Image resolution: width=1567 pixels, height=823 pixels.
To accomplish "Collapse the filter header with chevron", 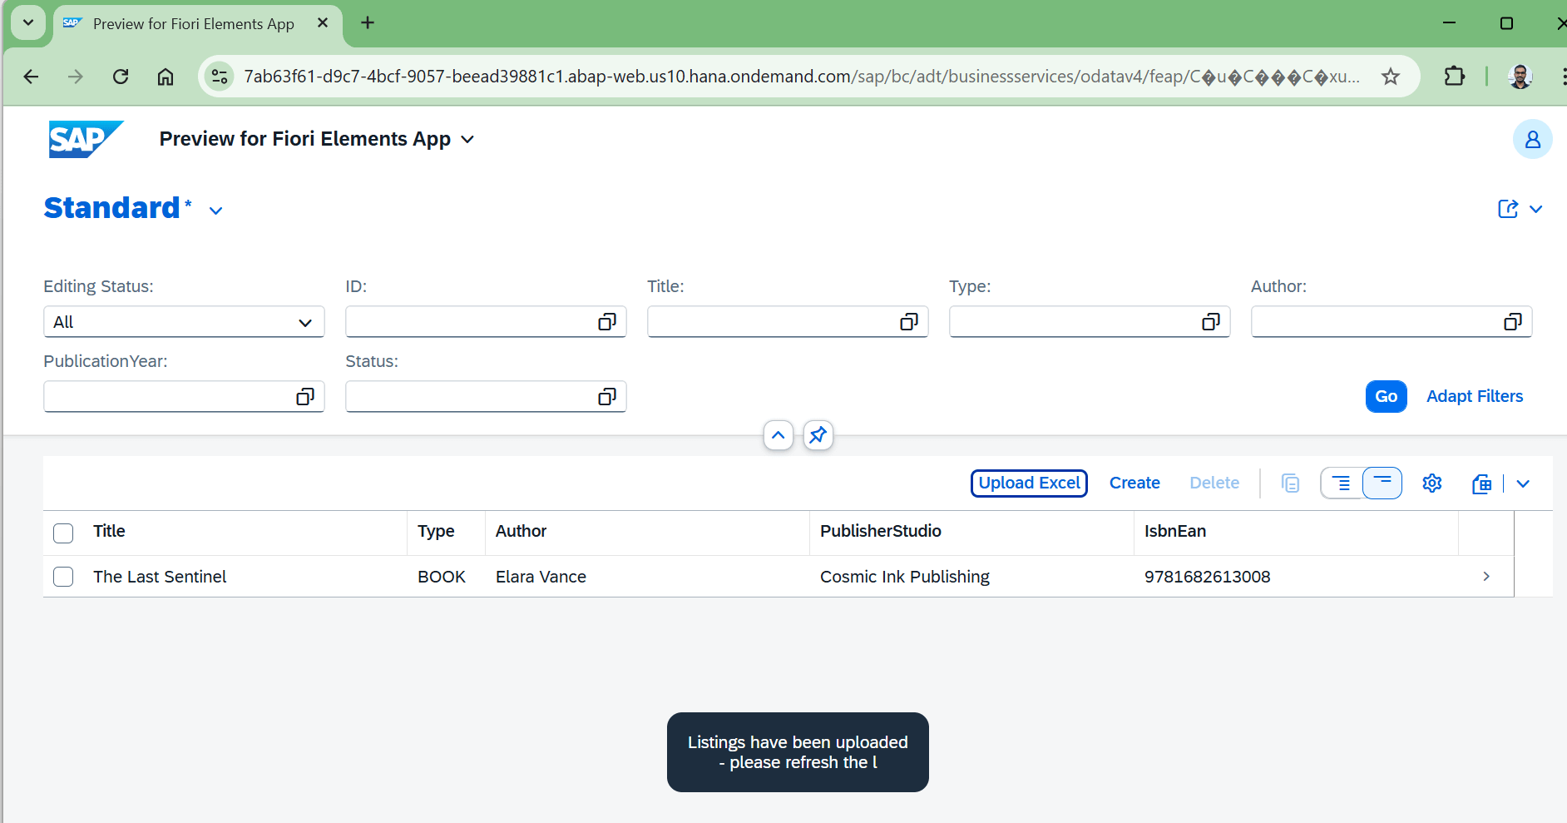I will click(x=779, y=435).
